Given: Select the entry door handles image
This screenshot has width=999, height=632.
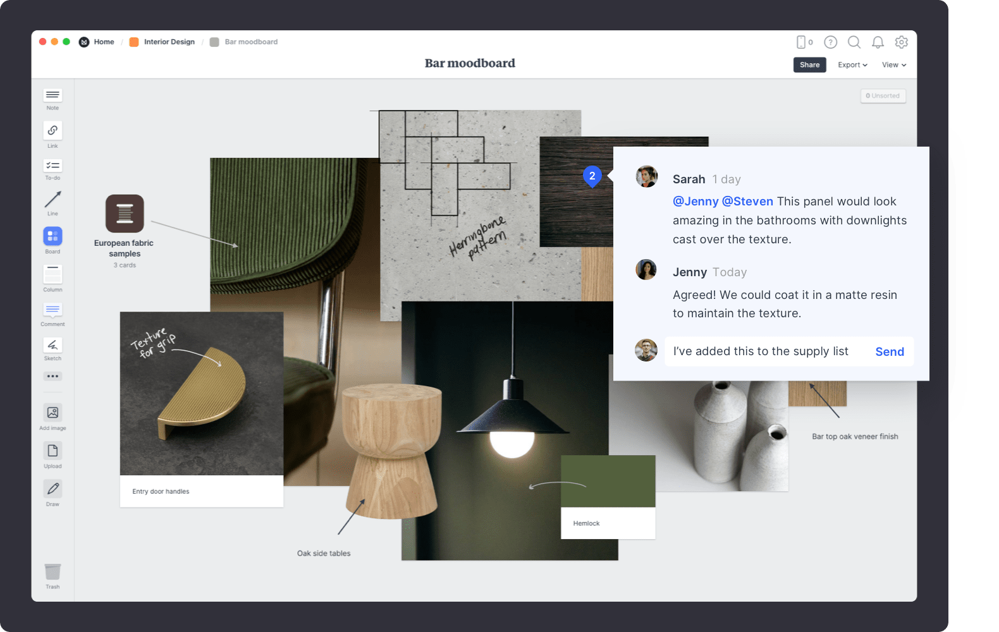Looking at the screenshot, I should point(202,393).
